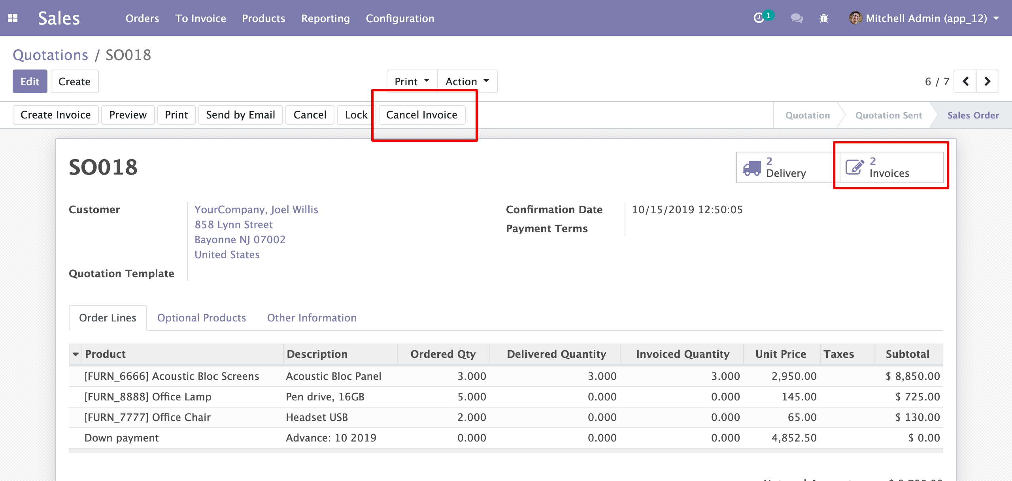1012x481 pixels.
Task: Expand the Print dropdown
Action: pos(412,81)
